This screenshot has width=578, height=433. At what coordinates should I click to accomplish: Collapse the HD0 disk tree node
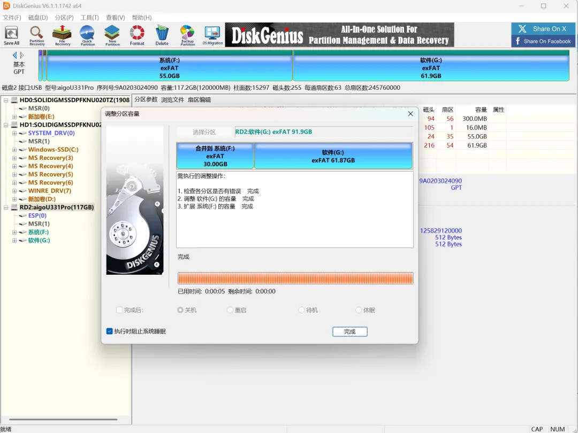[x=6, y=100]
